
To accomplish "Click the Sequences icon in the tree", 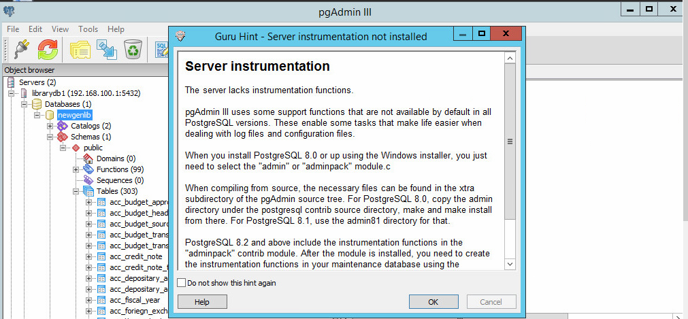I will [88, 180].
